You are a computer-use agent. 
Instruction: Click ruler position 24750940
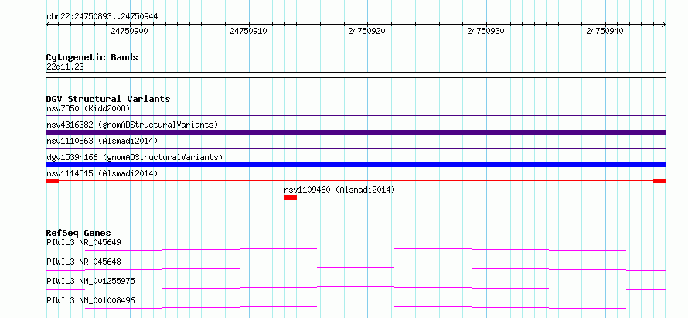click(605, 31)
